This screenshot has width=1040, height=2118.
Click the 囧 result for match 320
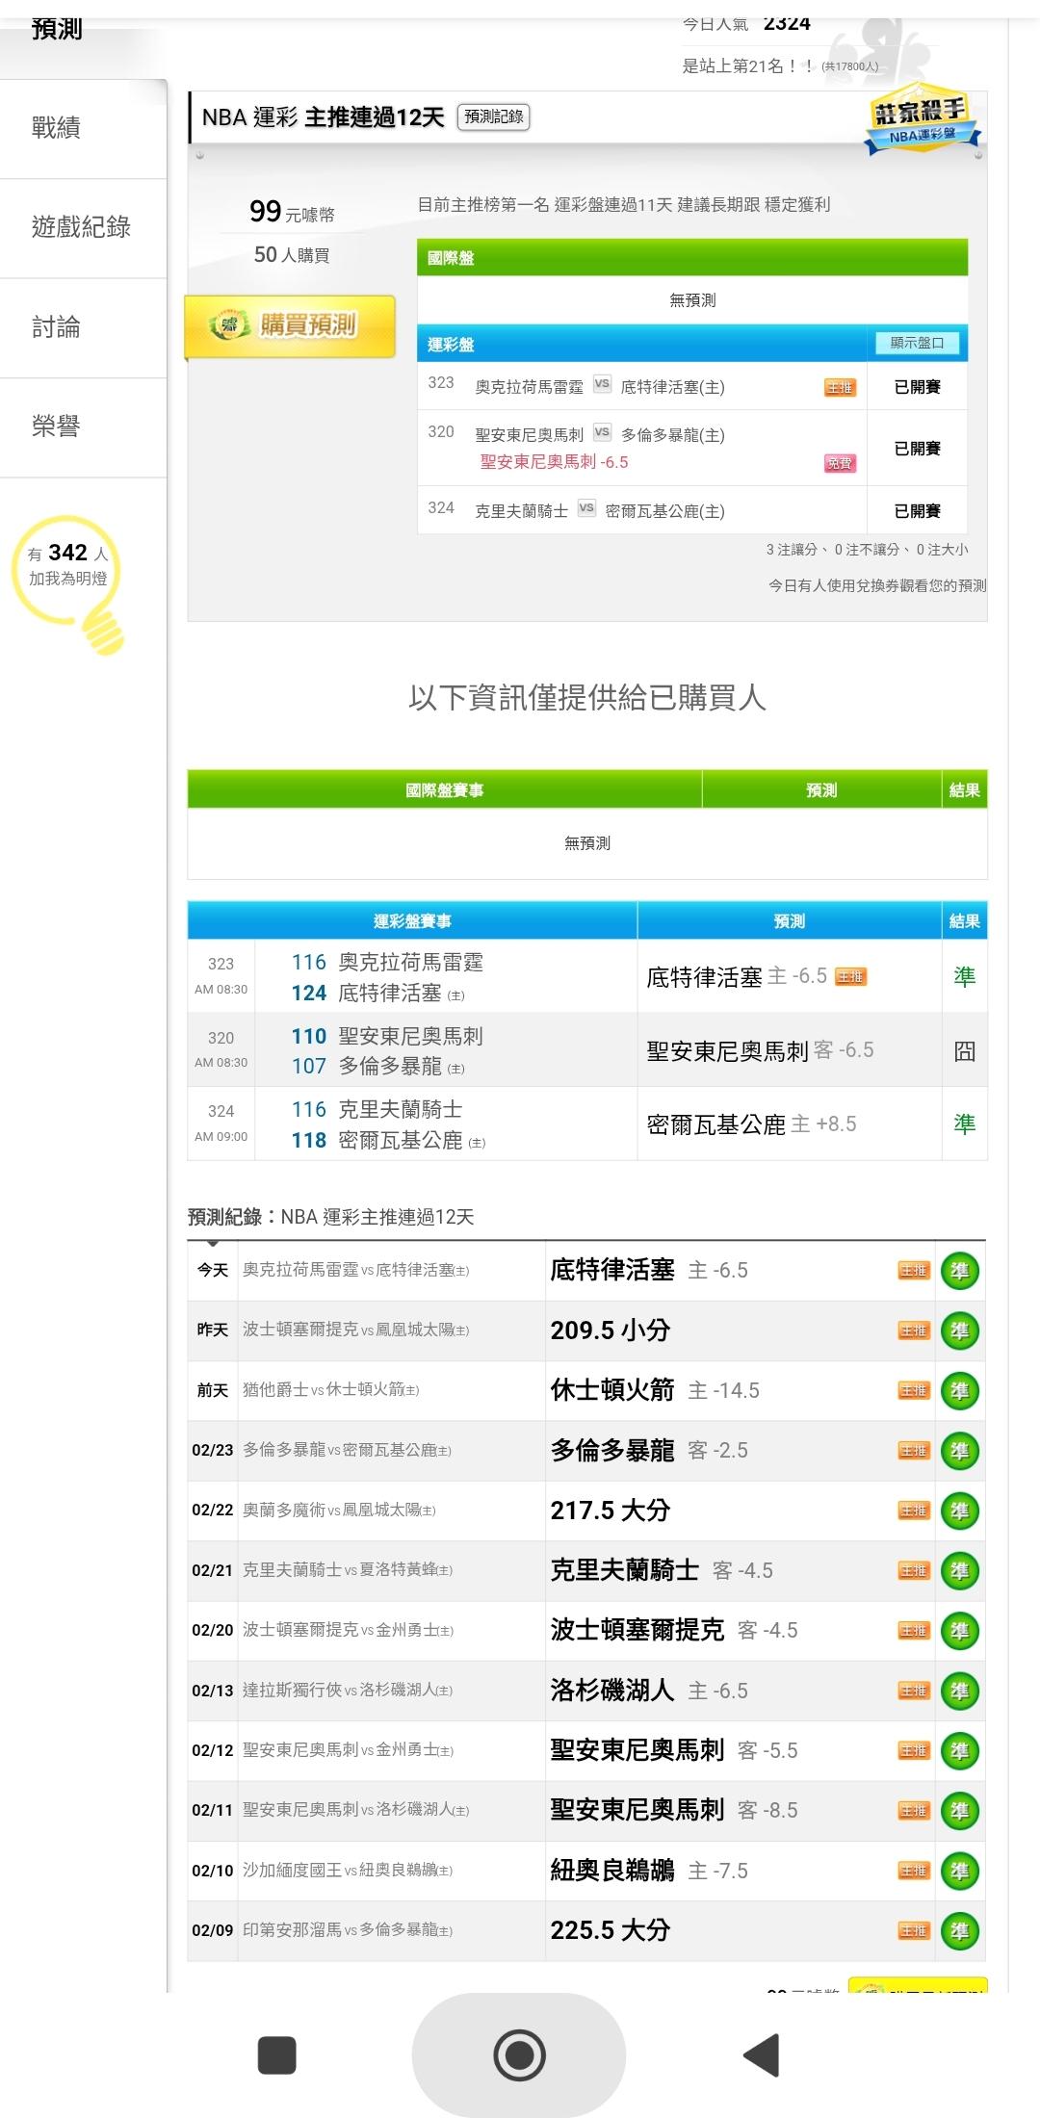click(964, 1051)
